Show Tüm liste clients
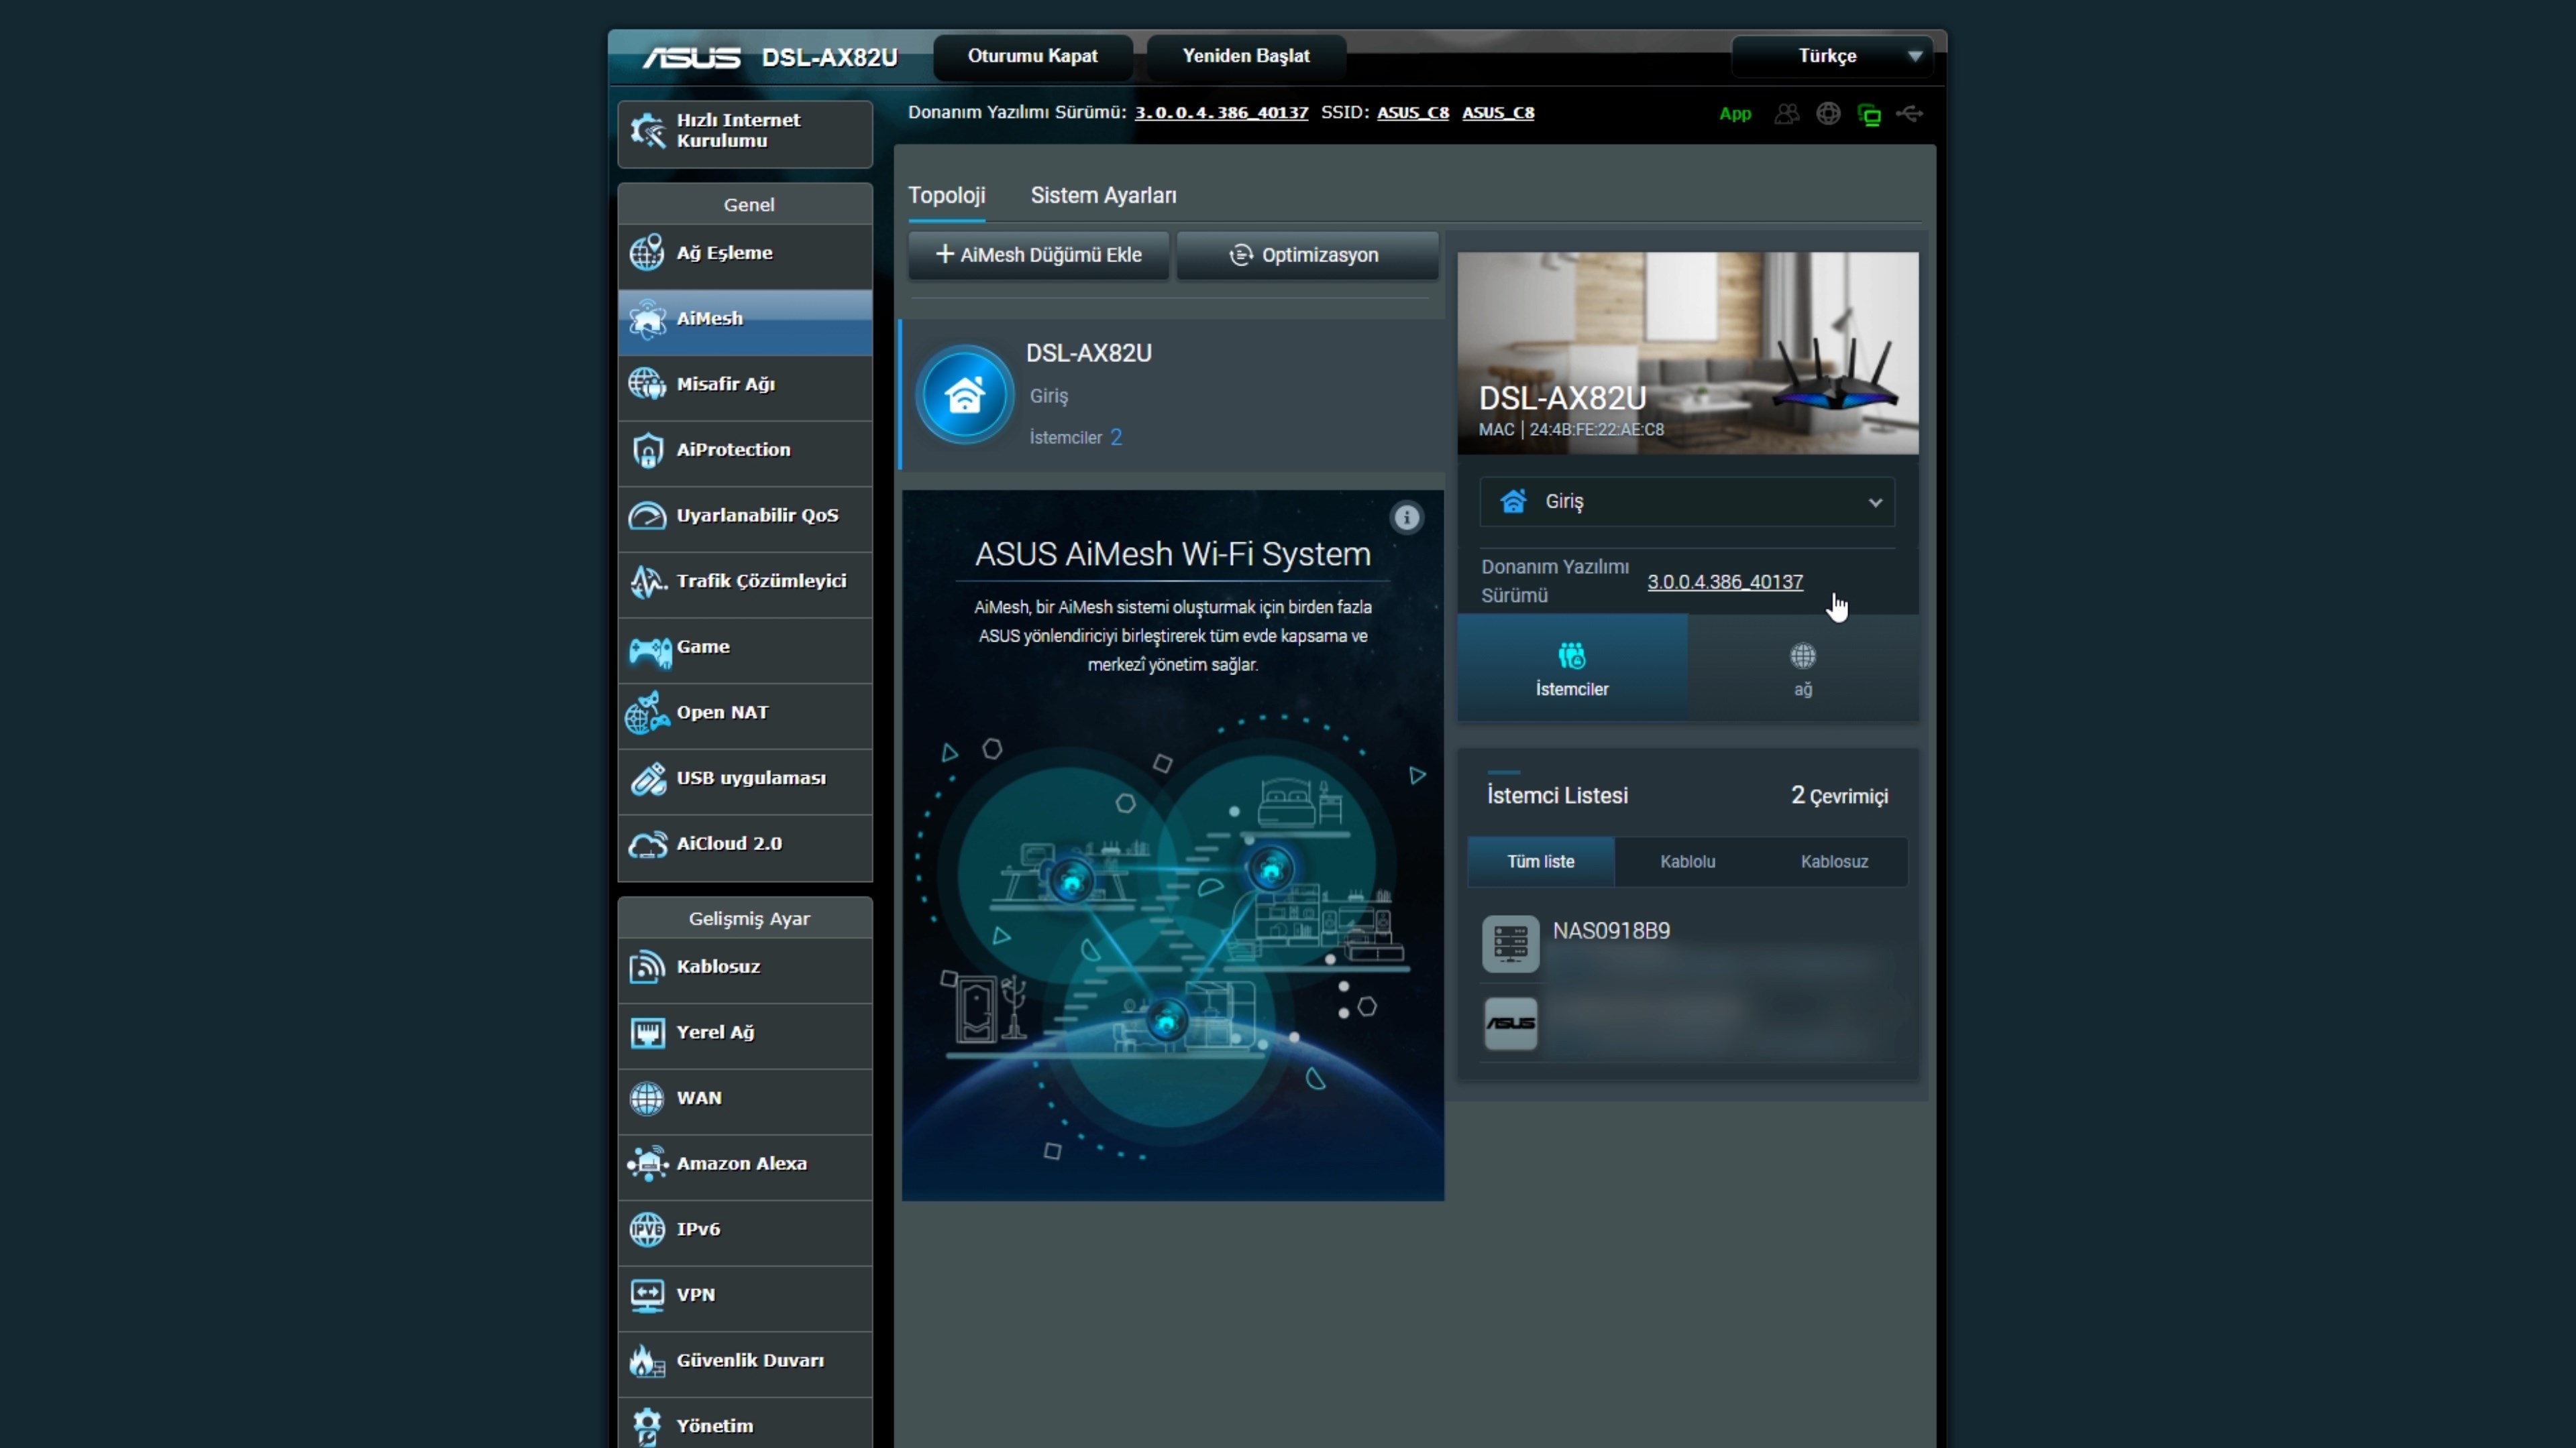This screenshot has height=1448, width=2576. [x=1540, y=861]
